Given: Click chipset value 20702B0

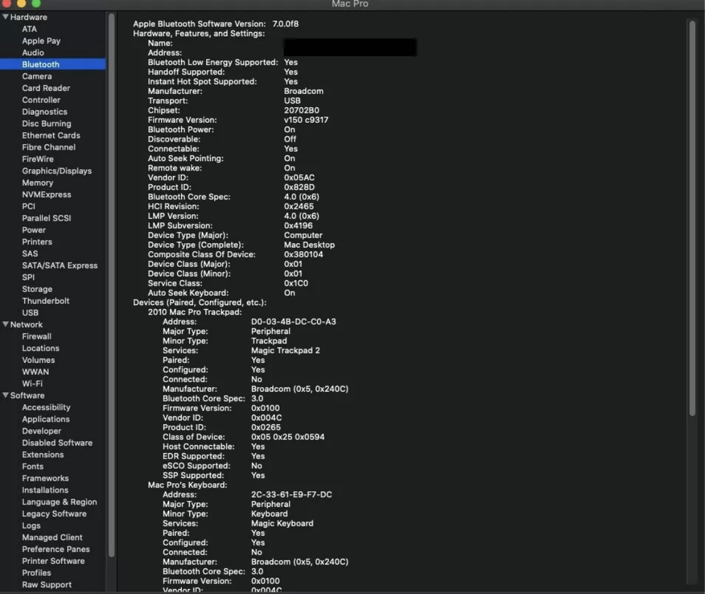Looking at the screenshot, I should click(301, 110).
